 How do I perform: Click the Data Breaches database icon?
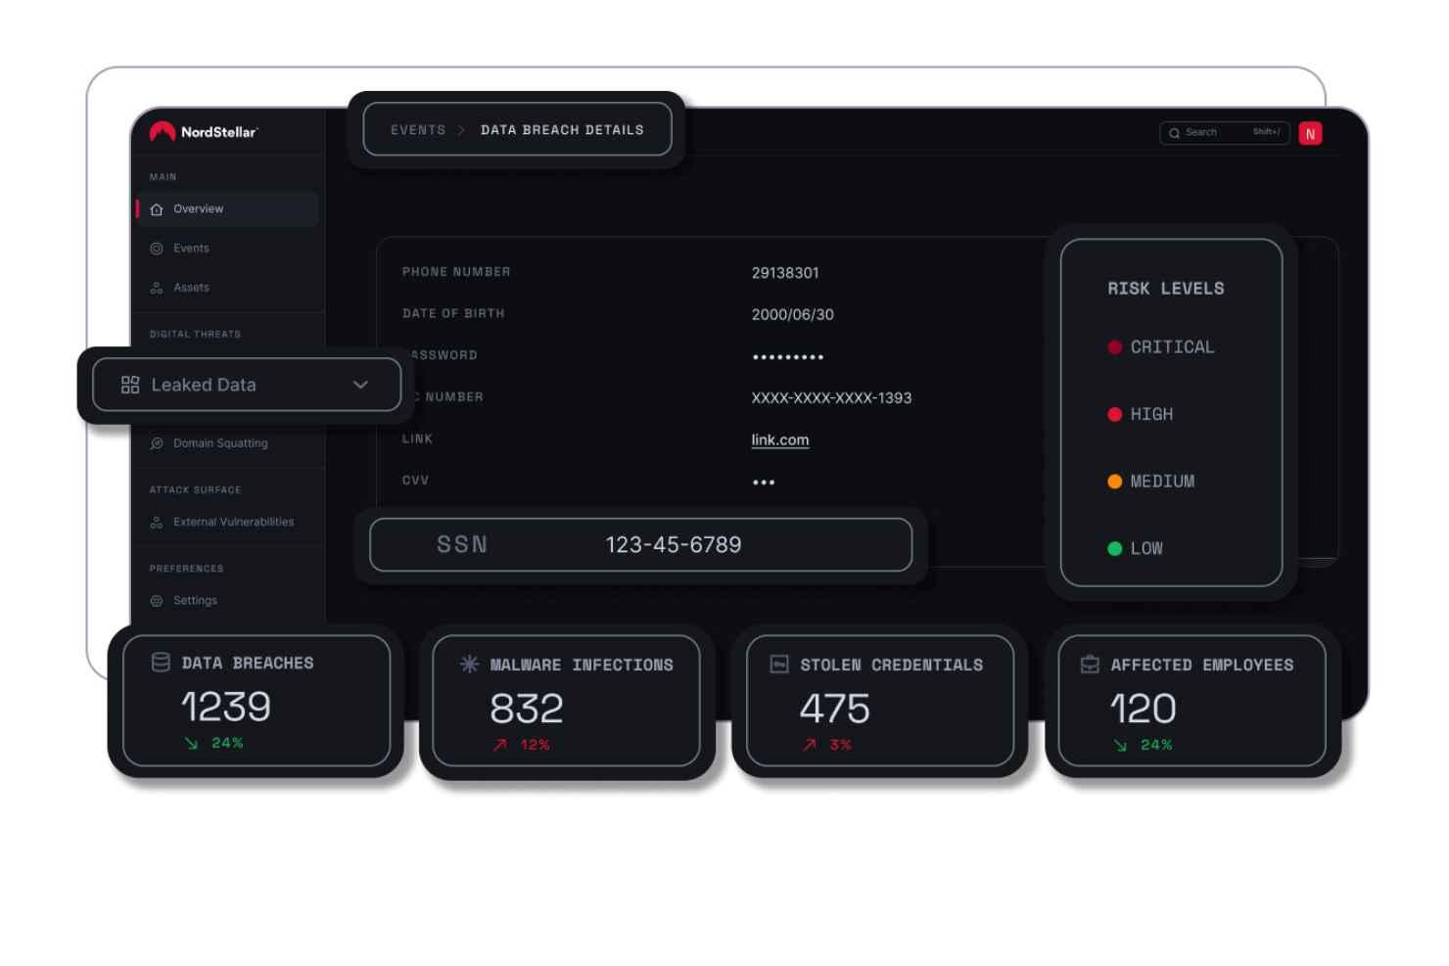click(x=160, y=663)
